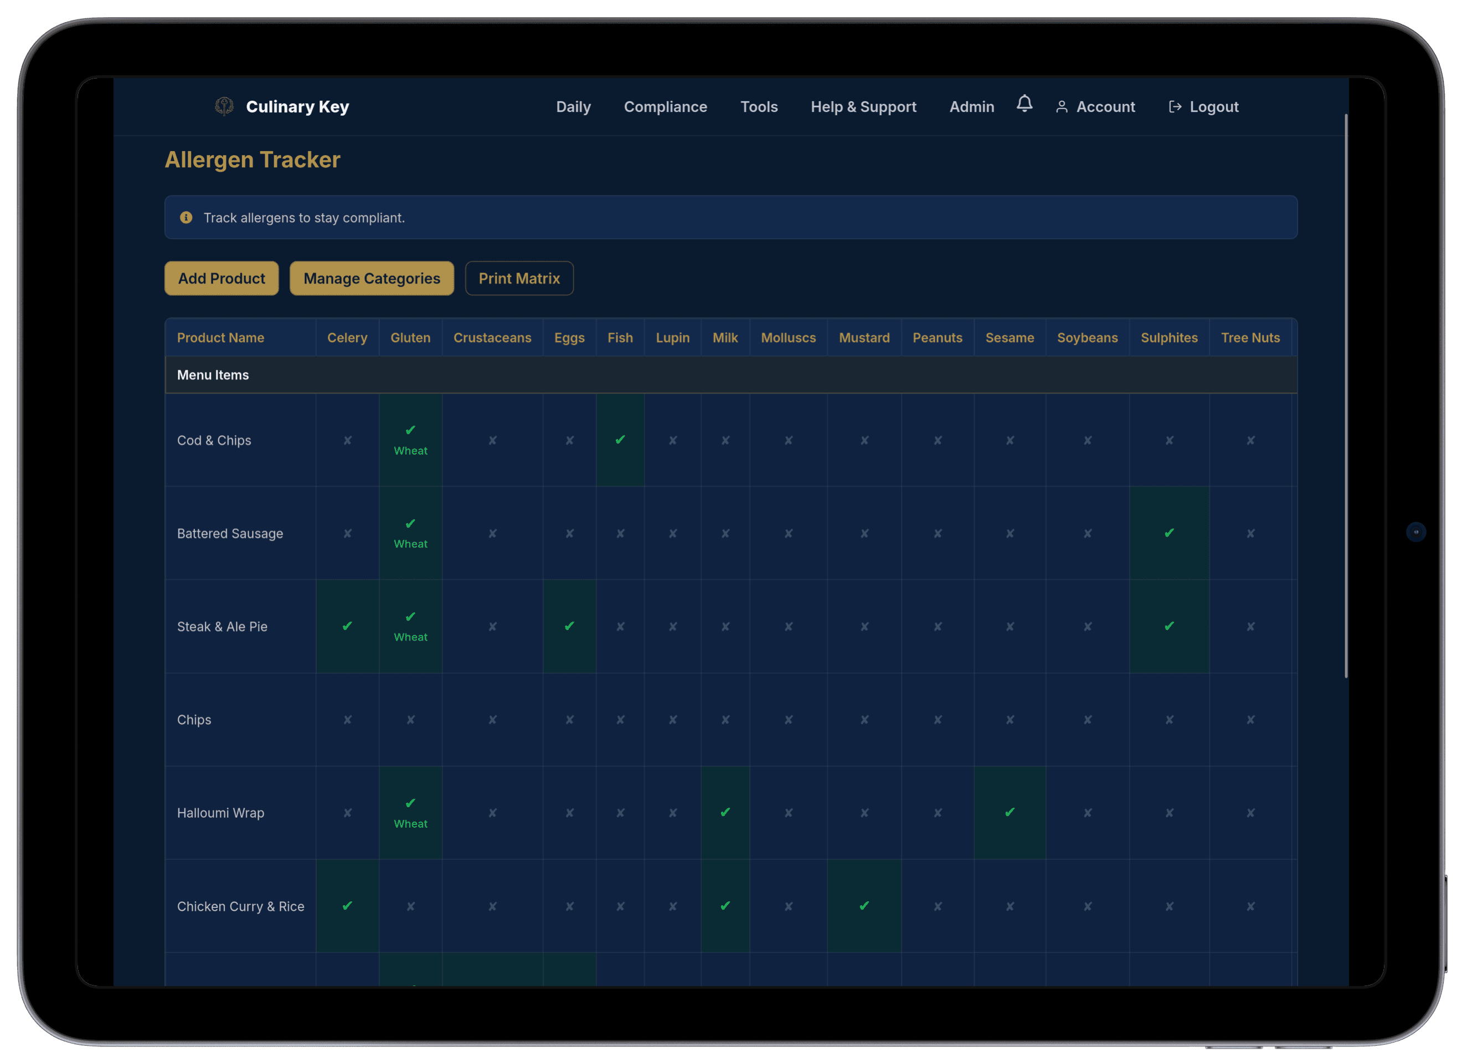Screen dimensions: 1462x1063
Task: Toggle Gluten for Cod & Chips
Action: click(410, 440)
